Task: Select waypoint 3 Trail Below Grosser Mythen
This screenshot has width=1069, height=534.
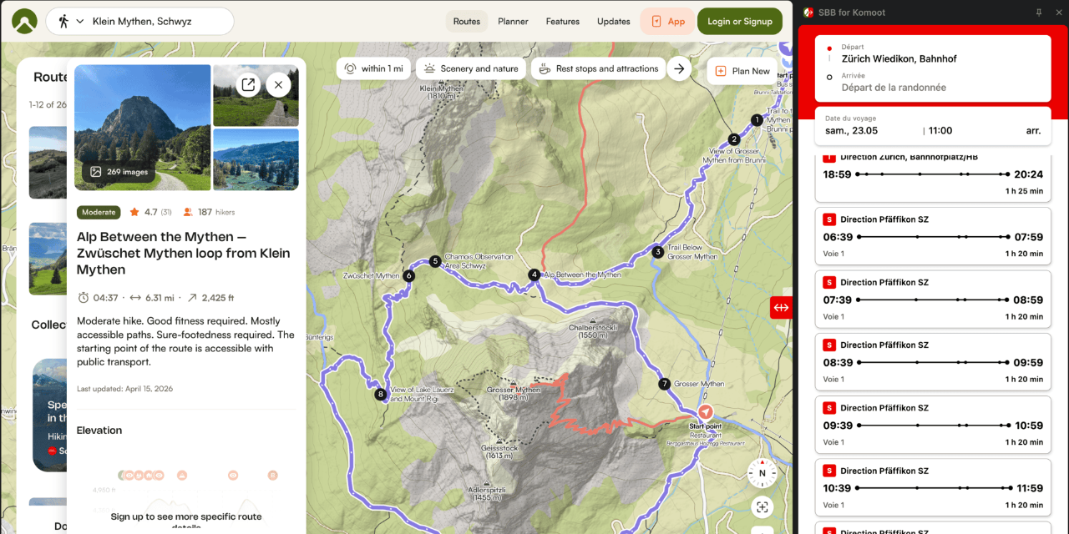Action: 657,252
